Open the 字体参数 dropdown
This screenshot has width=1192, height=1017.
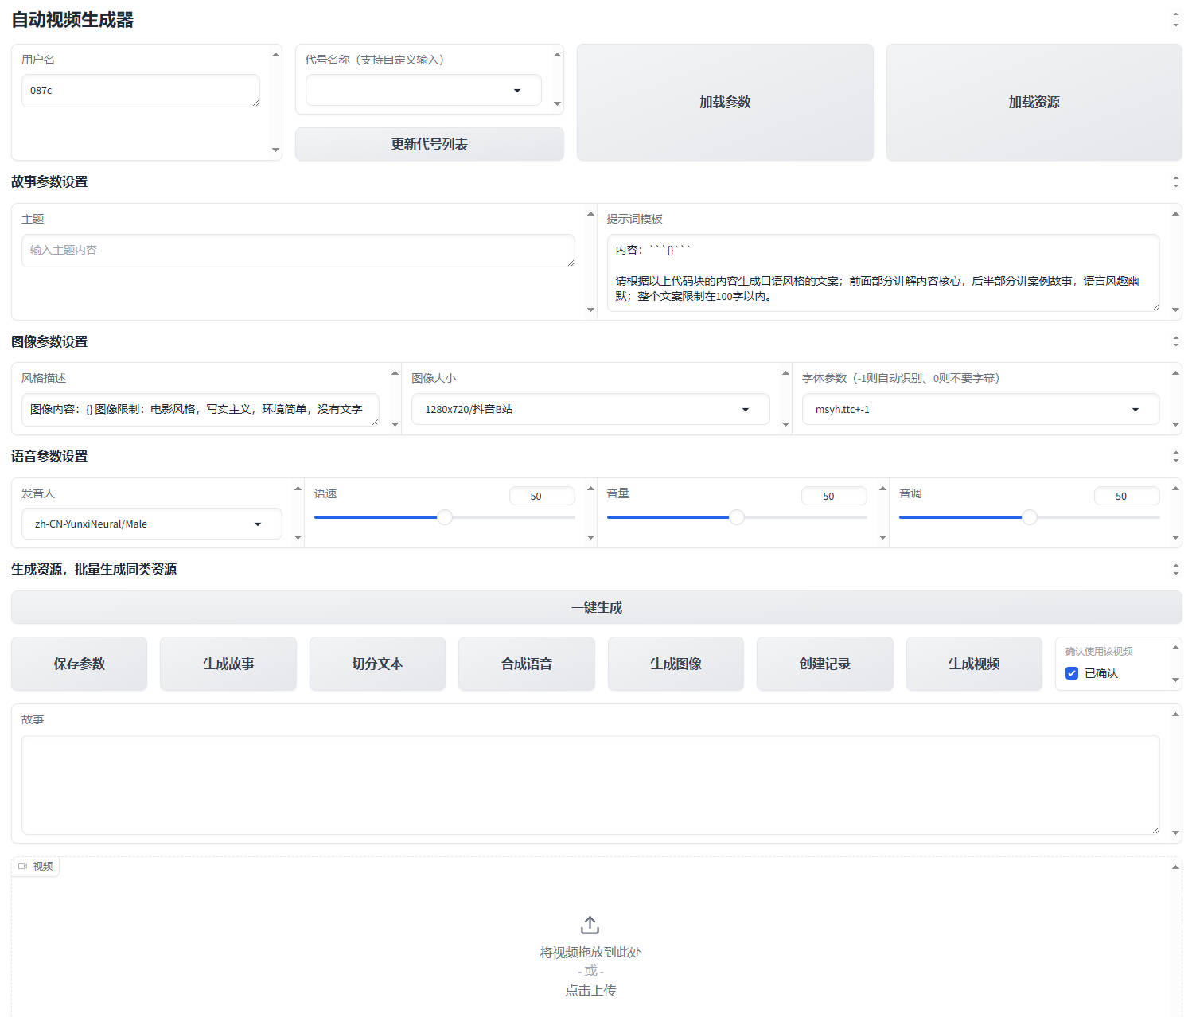[980, 409]
